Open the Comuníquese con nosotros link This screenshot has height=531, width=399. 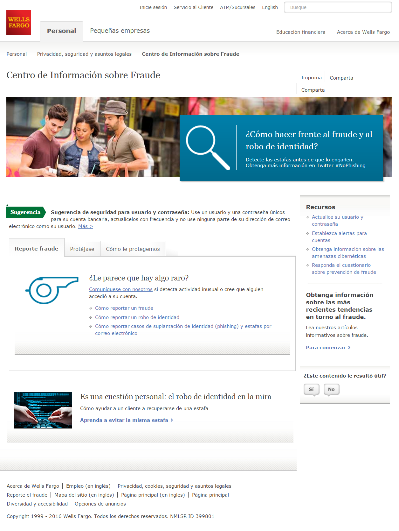pyautogui.click(x=121, y=289)
